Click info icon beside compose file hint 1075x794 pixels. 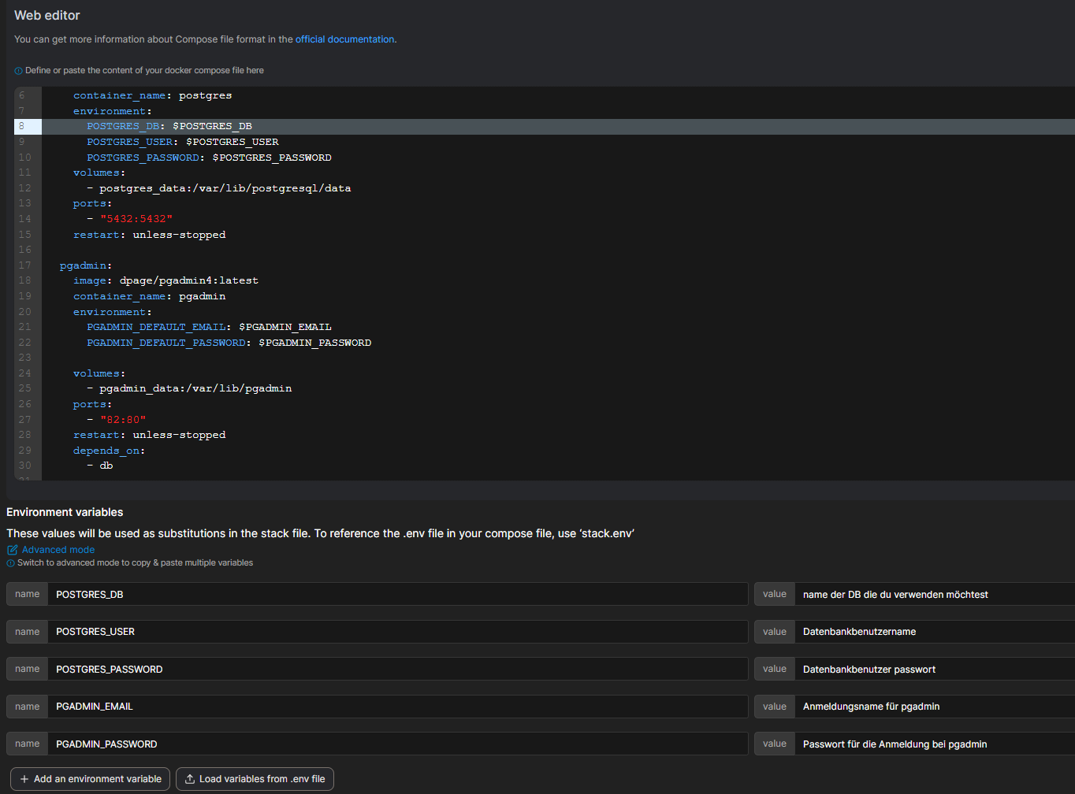pos(18,71)
